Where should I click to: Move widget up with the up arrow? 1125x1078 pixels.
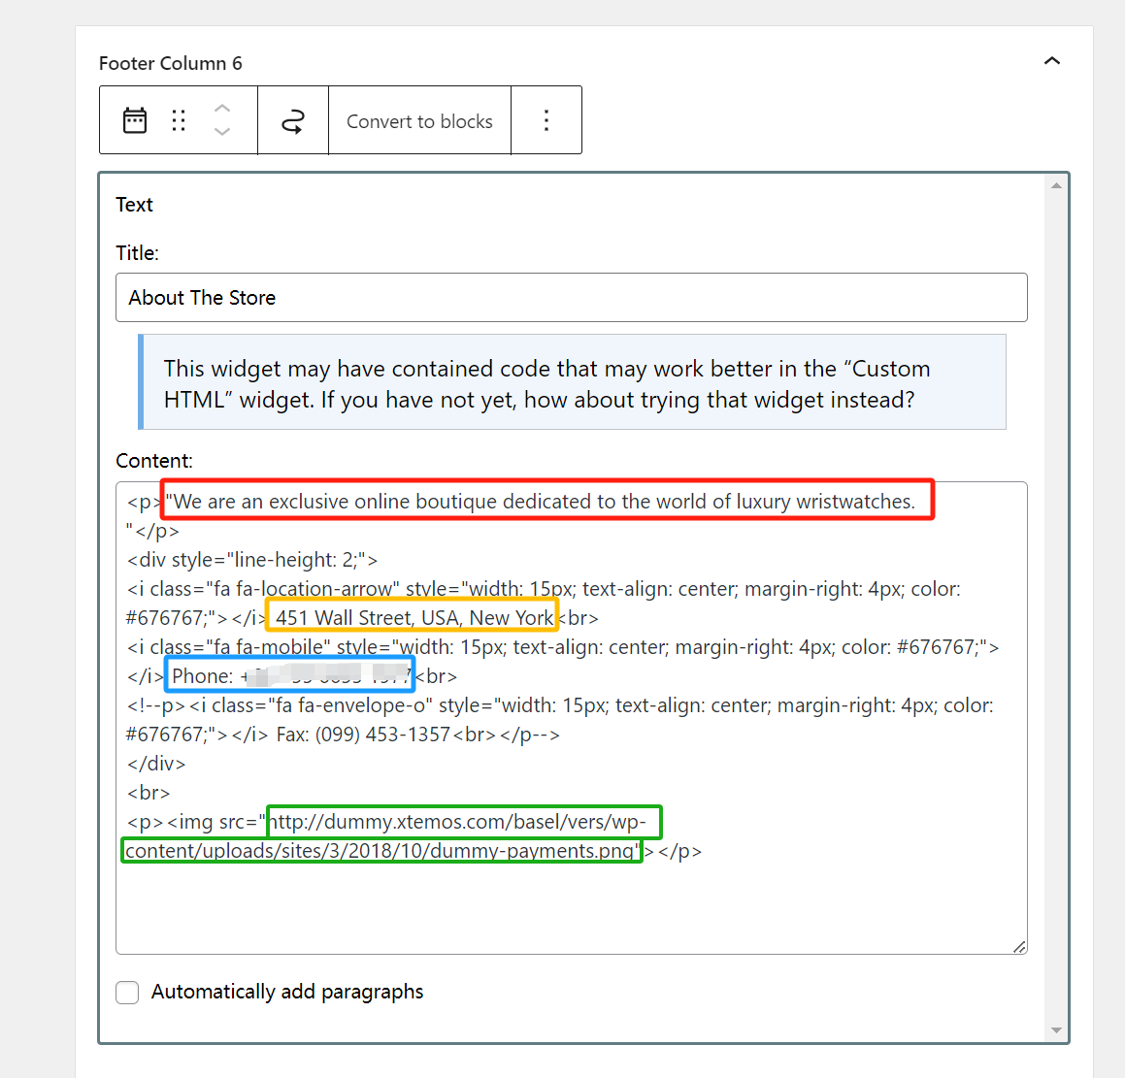pyautogui.click(x=222, y=109)
